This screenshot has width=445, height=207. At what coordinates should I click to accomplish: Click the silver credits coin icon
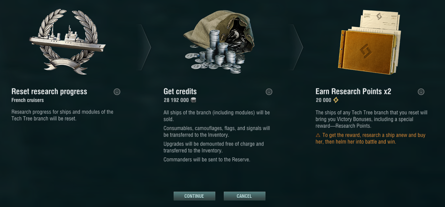click(193, 100)
